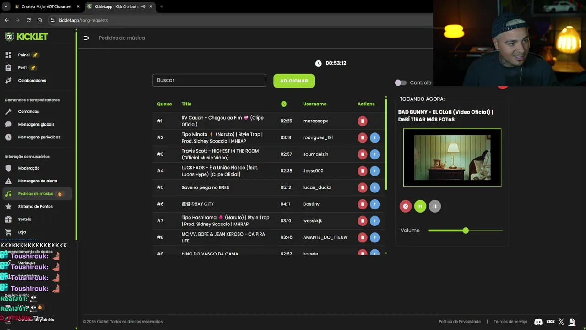
Task: Delete the RV Cauan song request
Action: (362, 121)
